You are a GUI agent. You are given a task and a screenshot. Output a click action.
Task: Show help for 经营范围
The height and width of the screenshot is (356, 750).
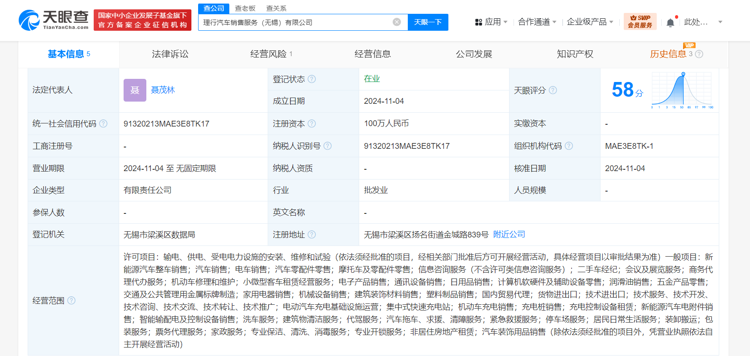(71, 300)
